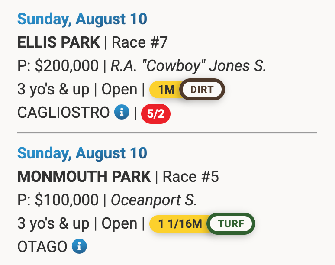Select the Race #7 label

139,42
